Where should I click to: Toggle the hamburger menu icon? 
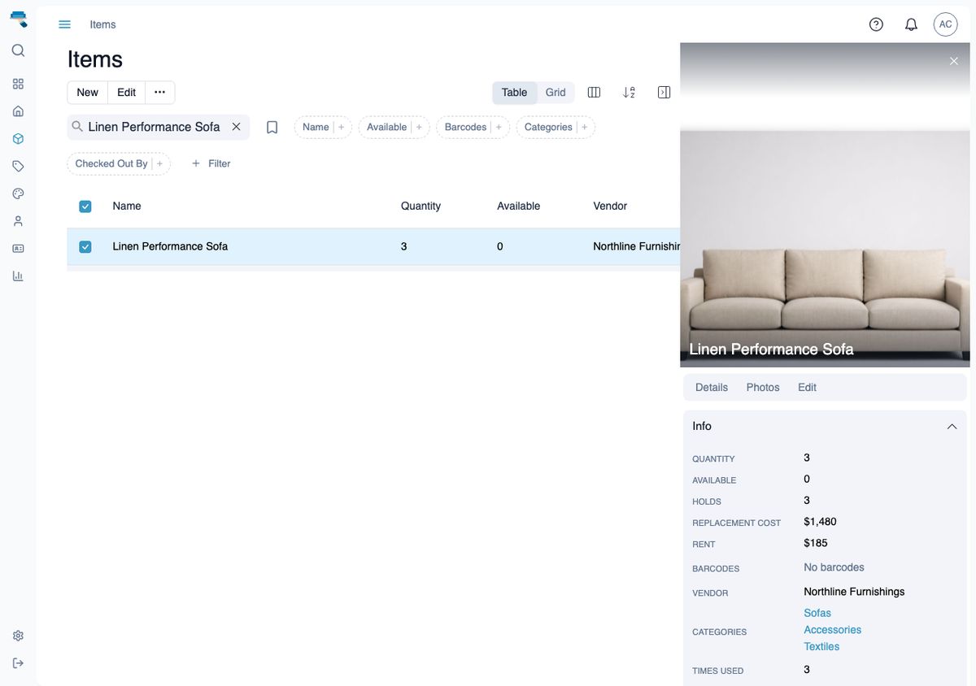point(65,24)
